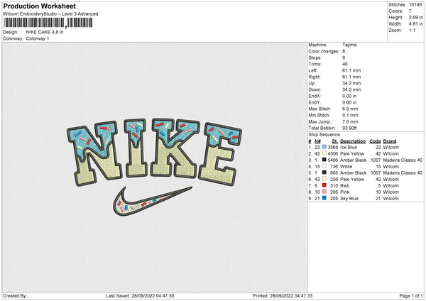Click the stitches count '16149'
This screenshot has width=426, height=301.
415,5
